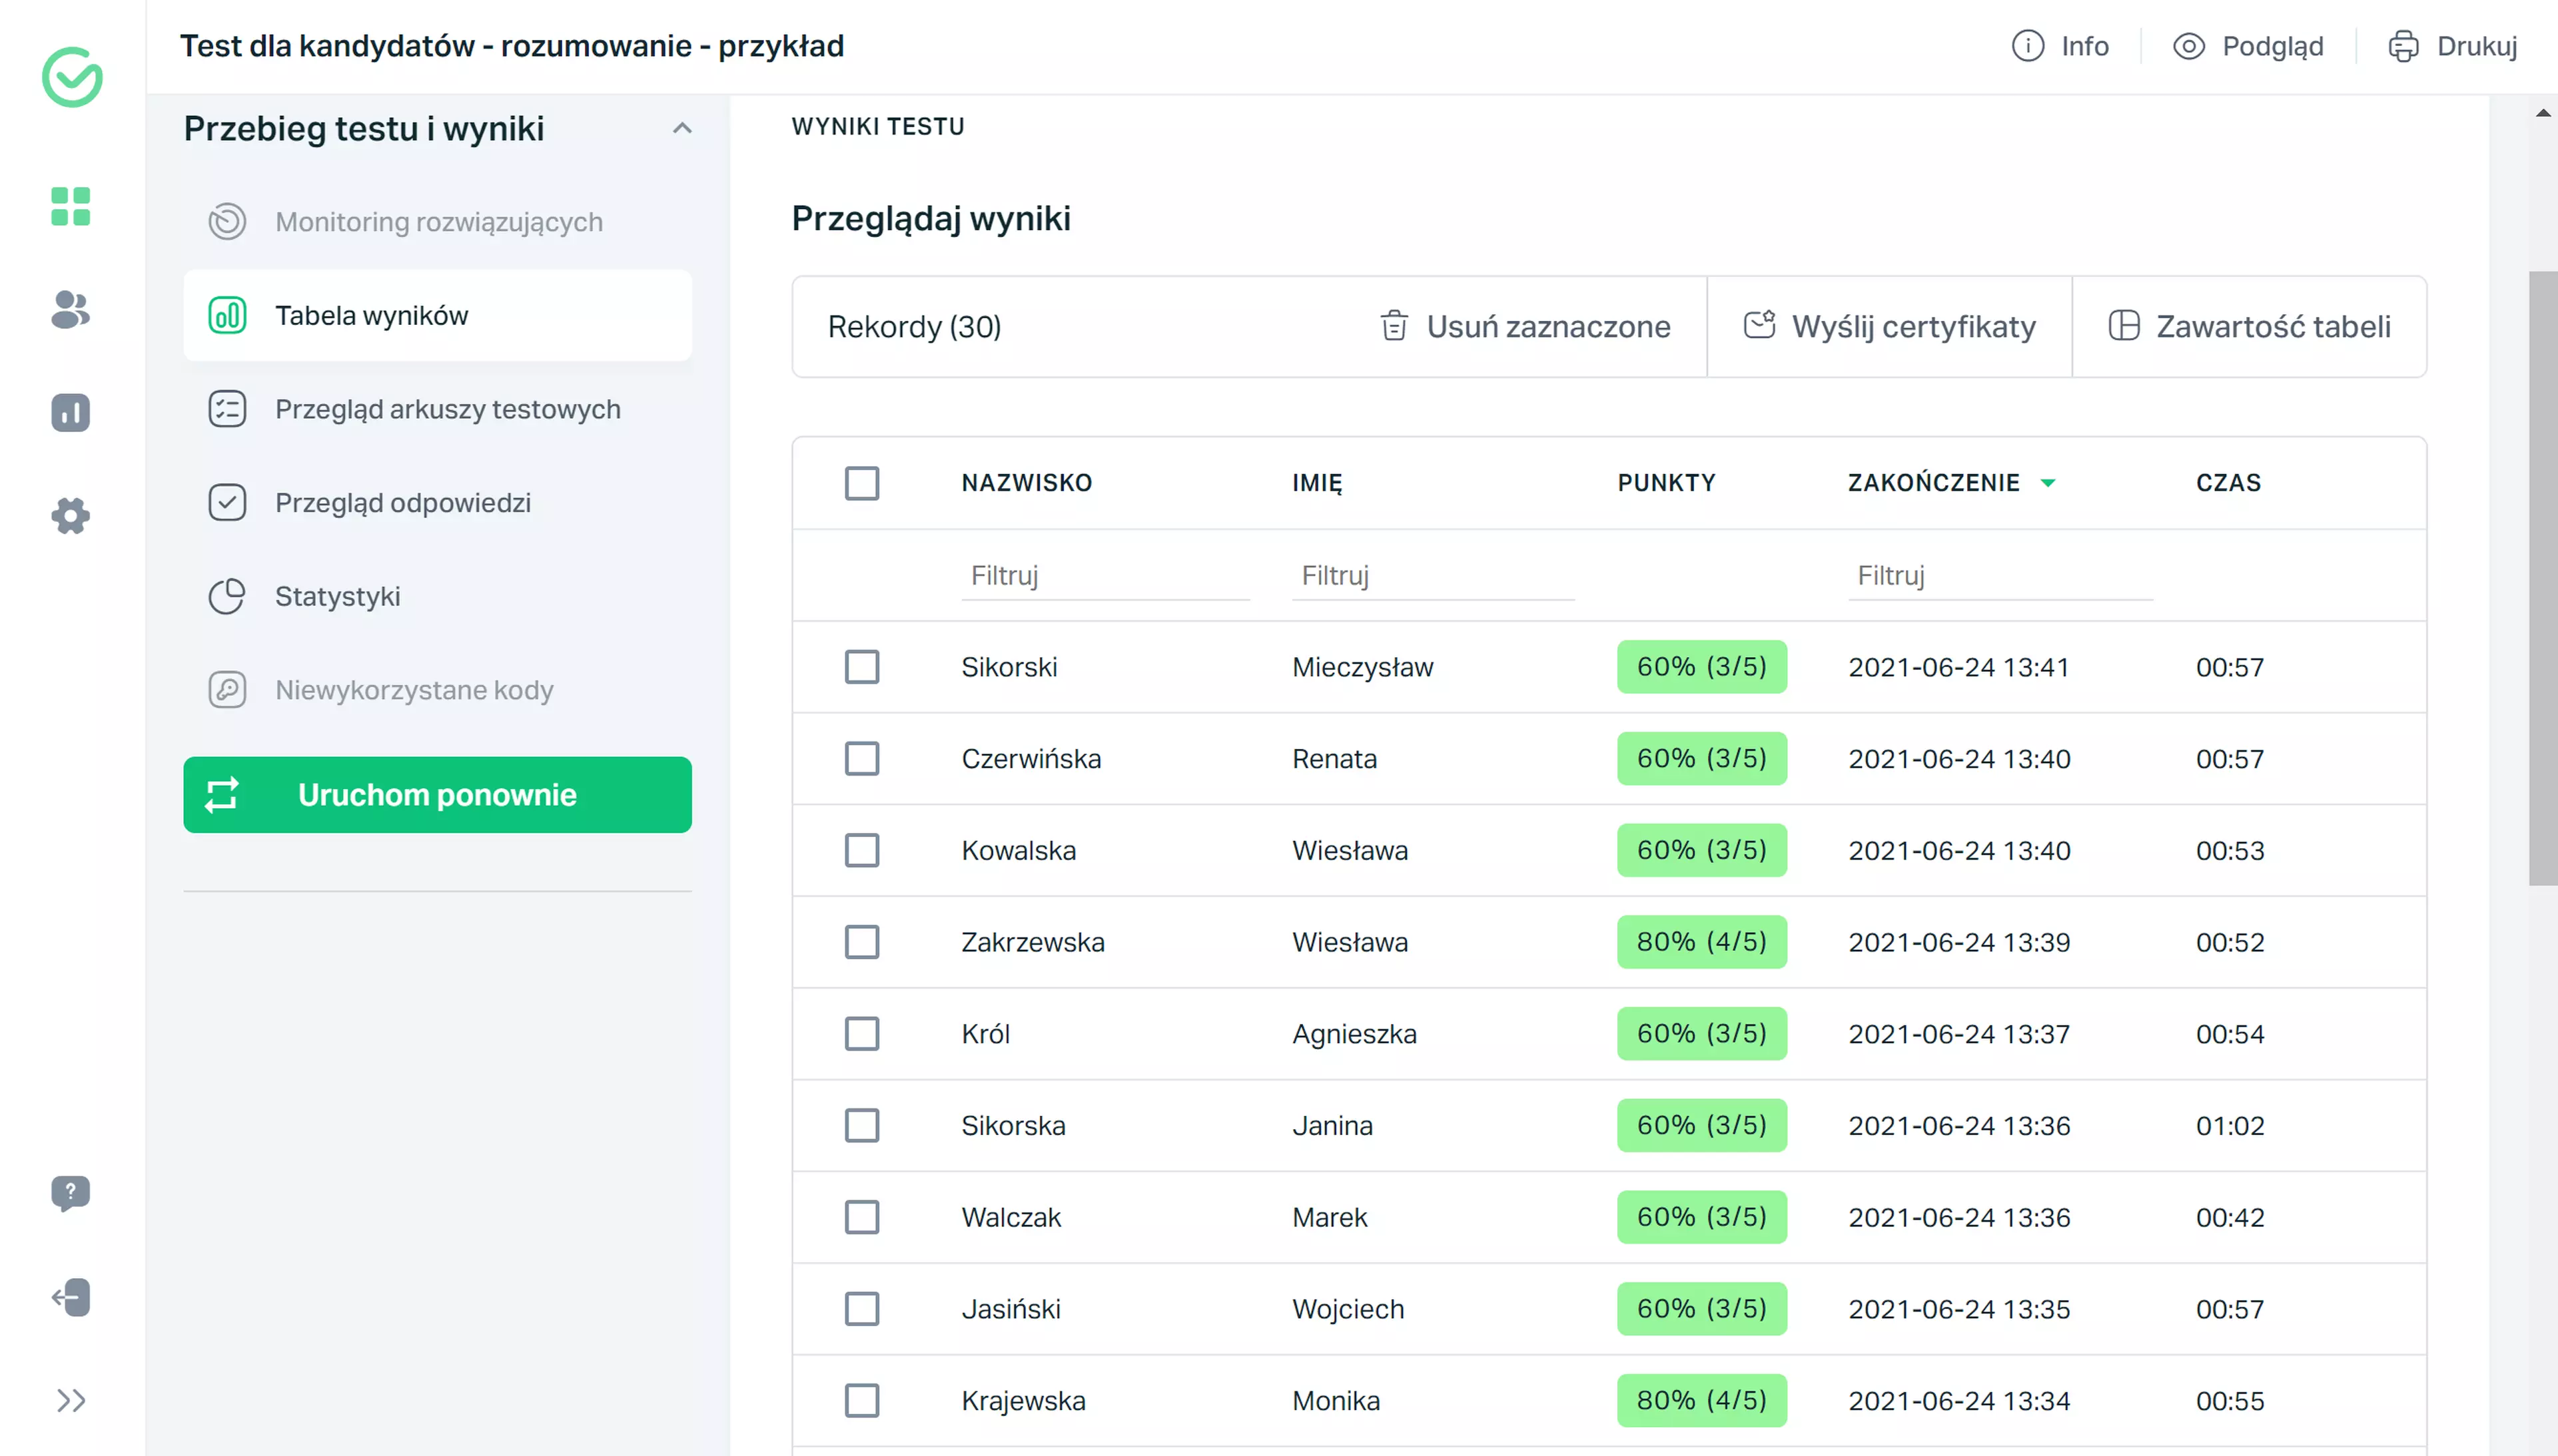Image resolution: width=2558 pixels, height=1456 pixels.
Task: Click the Przegląd arkuszy testowych list icon
Action: point(227,409)
